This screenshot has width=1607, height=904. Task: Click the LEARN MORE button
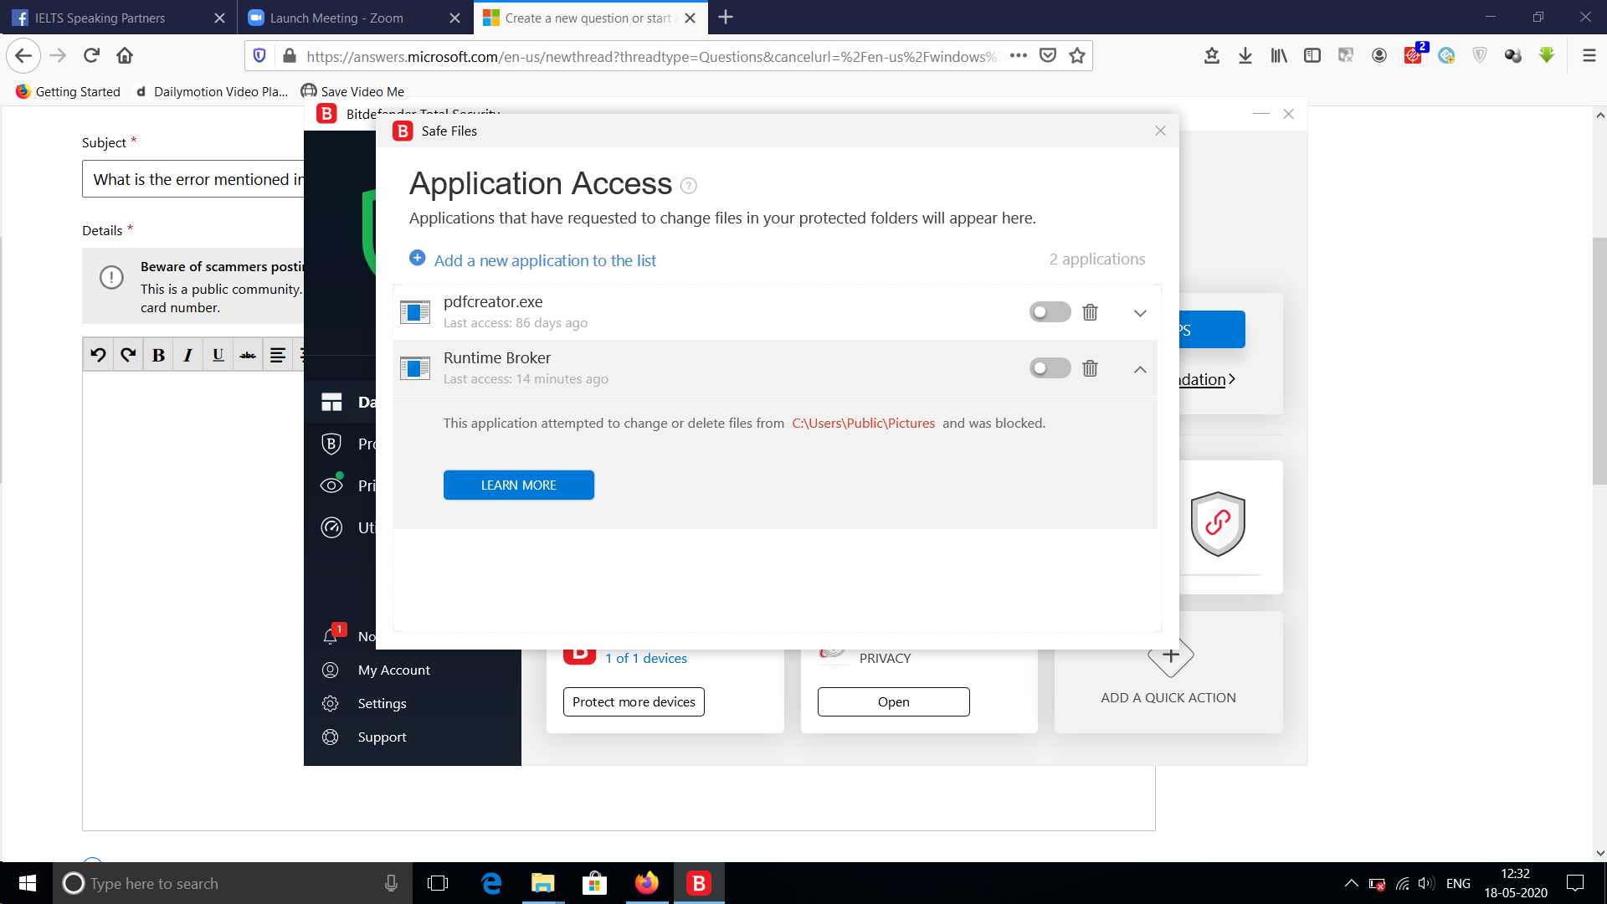(x=519, y=485)
